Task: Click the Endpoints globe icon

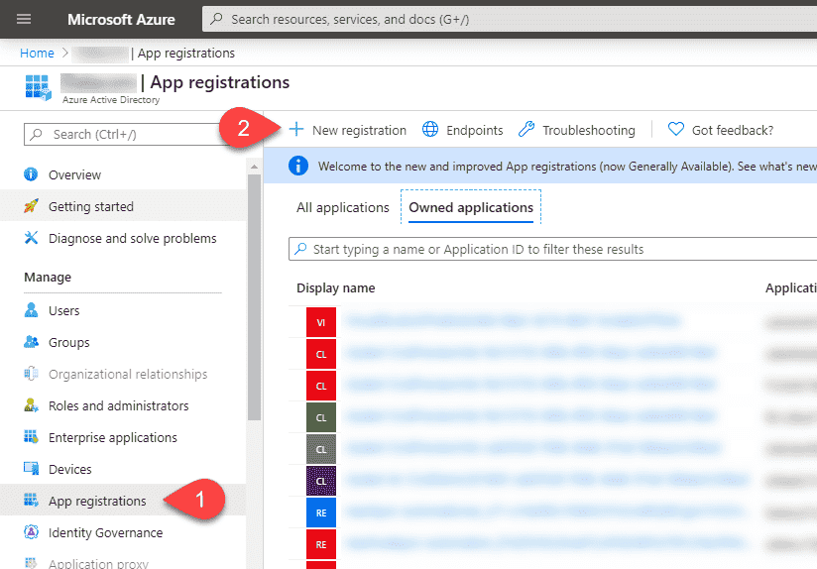Action: pyautogui.click(x=430, y=129)
